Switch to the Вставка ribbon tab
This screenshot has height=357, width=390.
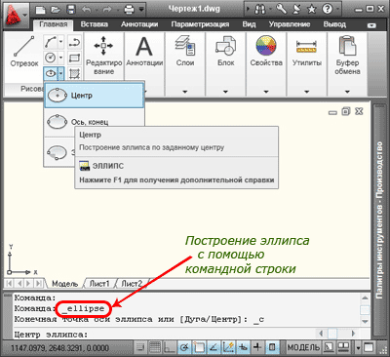point(95,24)
